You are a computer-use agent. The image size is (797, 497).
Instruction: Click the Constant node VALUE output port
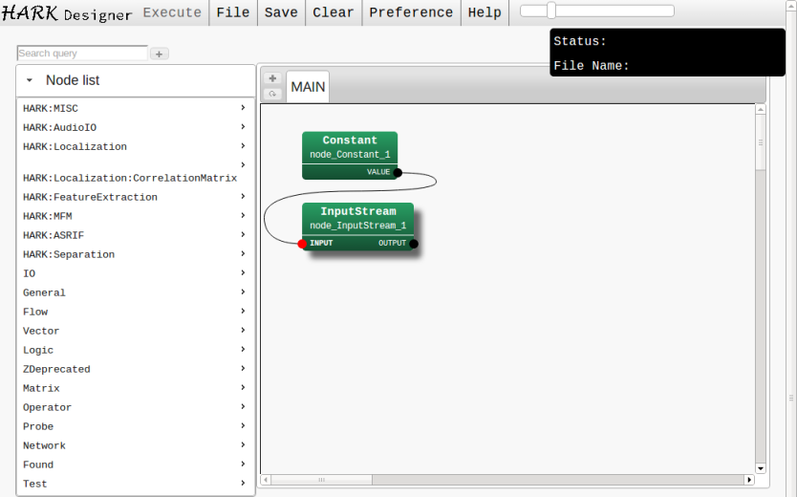point(398,172)
